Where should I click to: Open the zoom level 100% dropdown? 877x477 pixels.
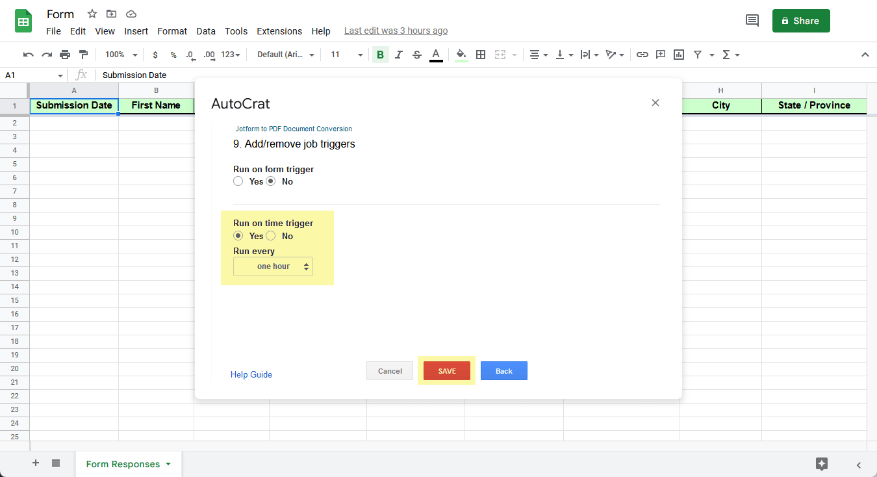(x=121, y=55)
